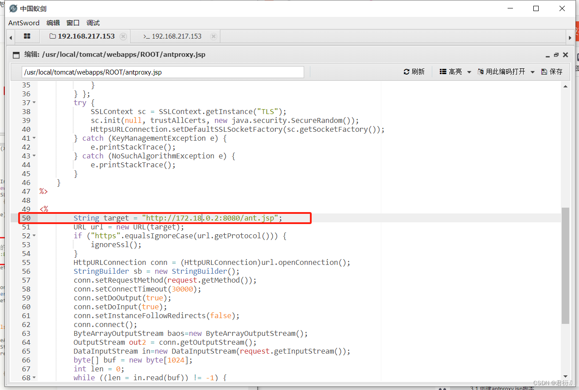Fold the catch block at line 41

tap(34, 138)
